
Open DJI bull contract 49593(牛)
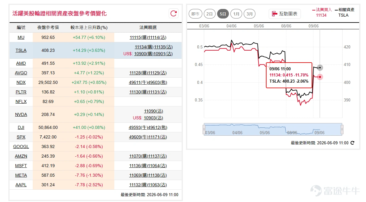pyautogui.click(x=138, y=128)
